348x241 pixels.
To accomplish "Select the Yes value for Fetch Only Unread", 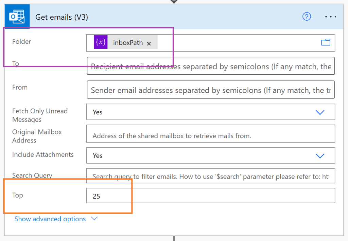I will (98, 112).
